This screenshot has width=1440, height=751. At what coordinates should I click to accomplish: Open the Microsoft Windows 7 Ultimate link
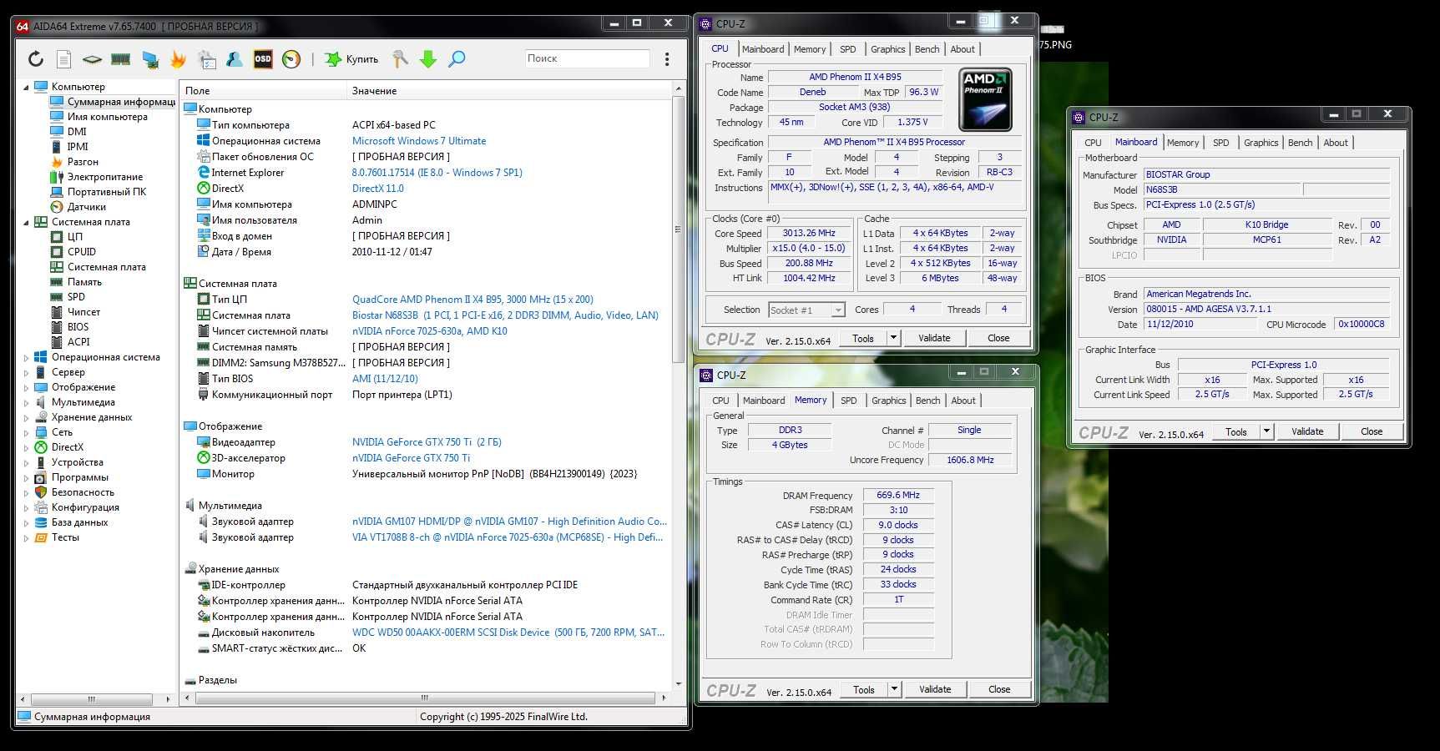tap(419, 141)
